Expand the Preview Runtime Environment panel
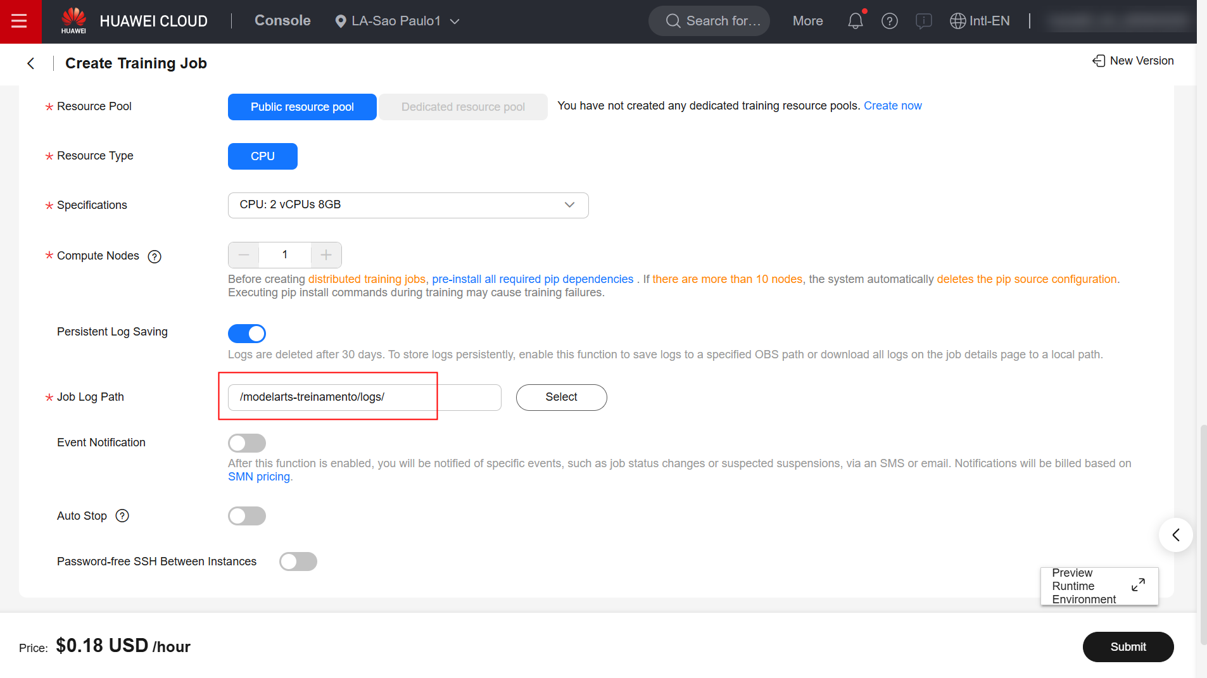Image resolution: width=1207 pixels, height=678 pixels. (1137, 585)
